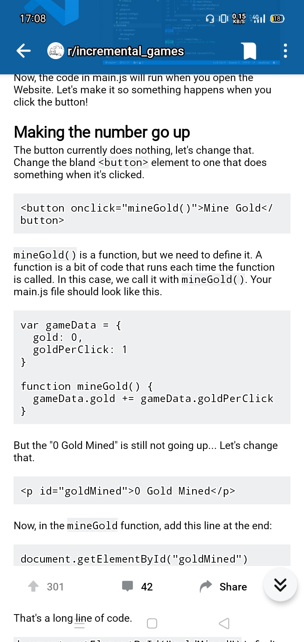Open the three-dot overflow menu
The width and height of the screenshot is (304, 642).
coord(285,51)
